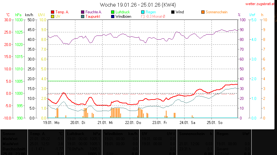Open the wetter.zugsbratl.at link

260,4
